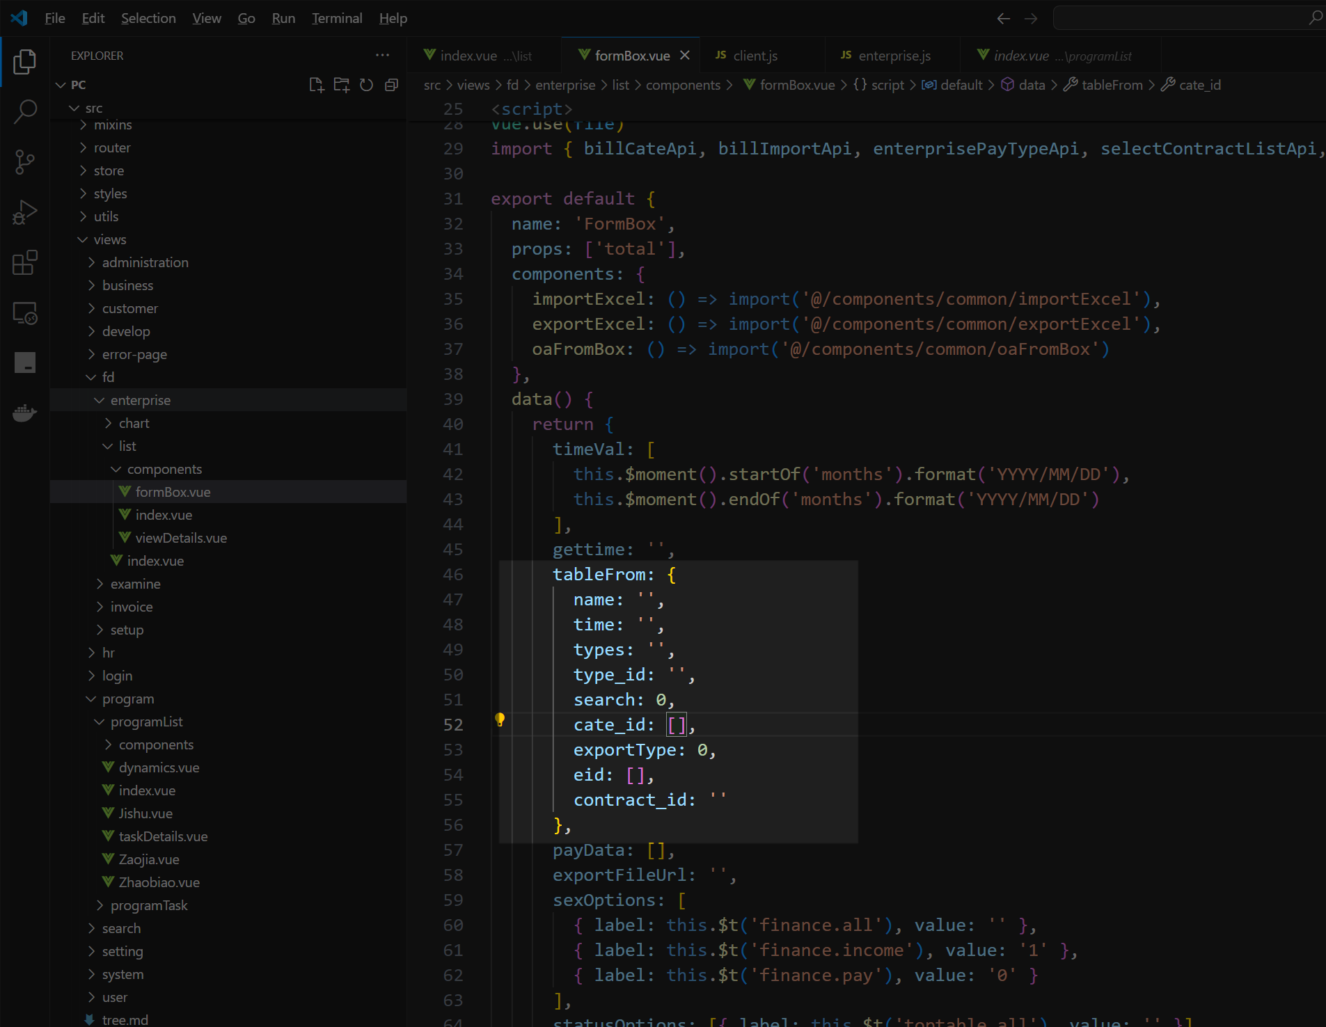Open Jishu.vue in the file tree
The image size is (1326, 1027).
pyautogui.click(x=145, y=813)
